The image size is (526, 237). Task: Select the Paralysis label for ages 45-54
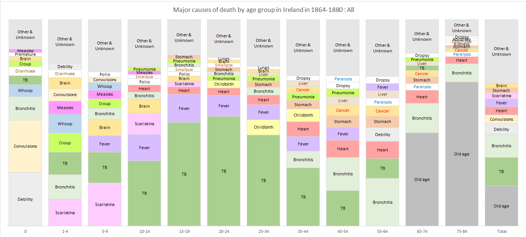tap(342, 79)
